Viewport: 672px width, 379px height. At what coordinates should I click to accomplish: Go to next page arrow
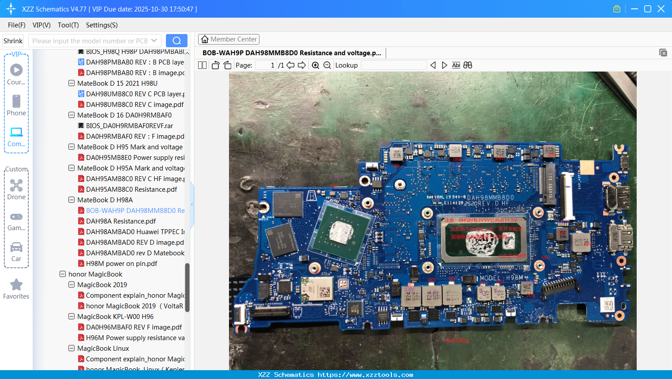coord(302,65)
